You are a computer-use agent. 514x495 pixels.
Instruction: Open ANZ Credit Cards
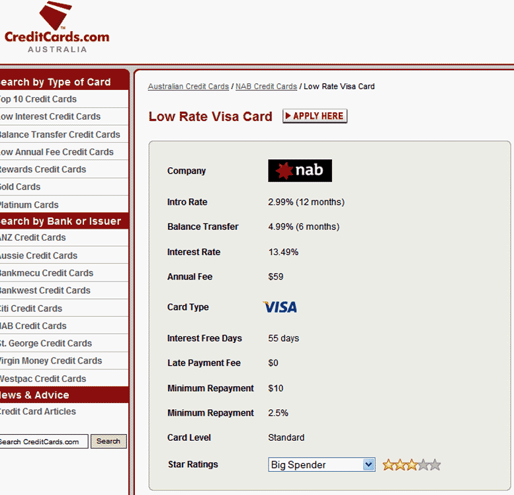coord(33,237)
